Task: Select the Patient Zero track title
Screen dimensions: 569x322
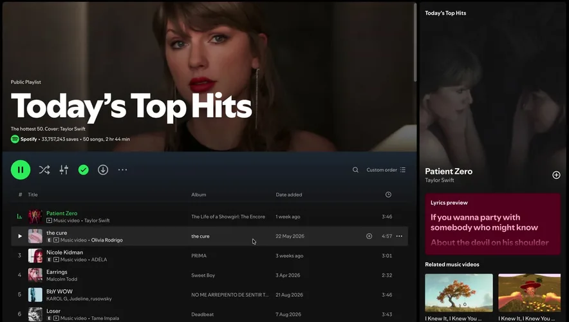Action: pyautogui.click(x=62, y=213)
